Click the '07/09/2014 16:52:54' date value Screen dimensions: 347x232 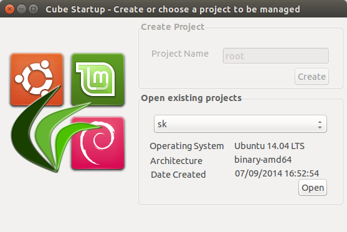[x=277, y=173]
